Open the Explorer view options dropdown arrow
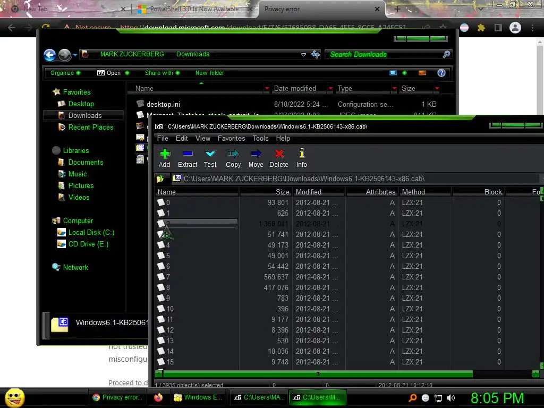544x408 pixels. 404,73
